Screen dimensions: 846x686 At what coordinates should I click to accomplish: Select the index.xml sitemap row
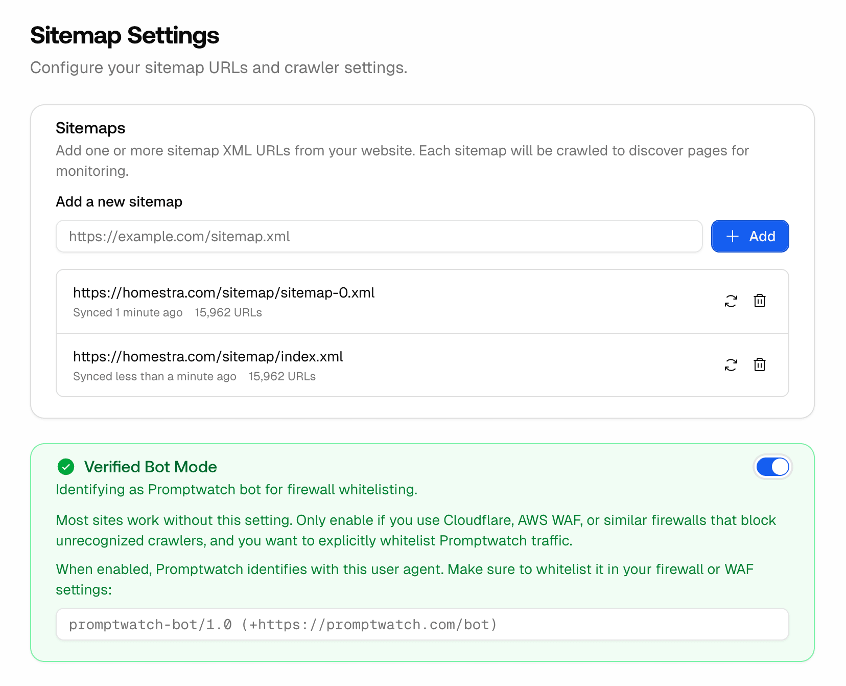tap(207, 356)
